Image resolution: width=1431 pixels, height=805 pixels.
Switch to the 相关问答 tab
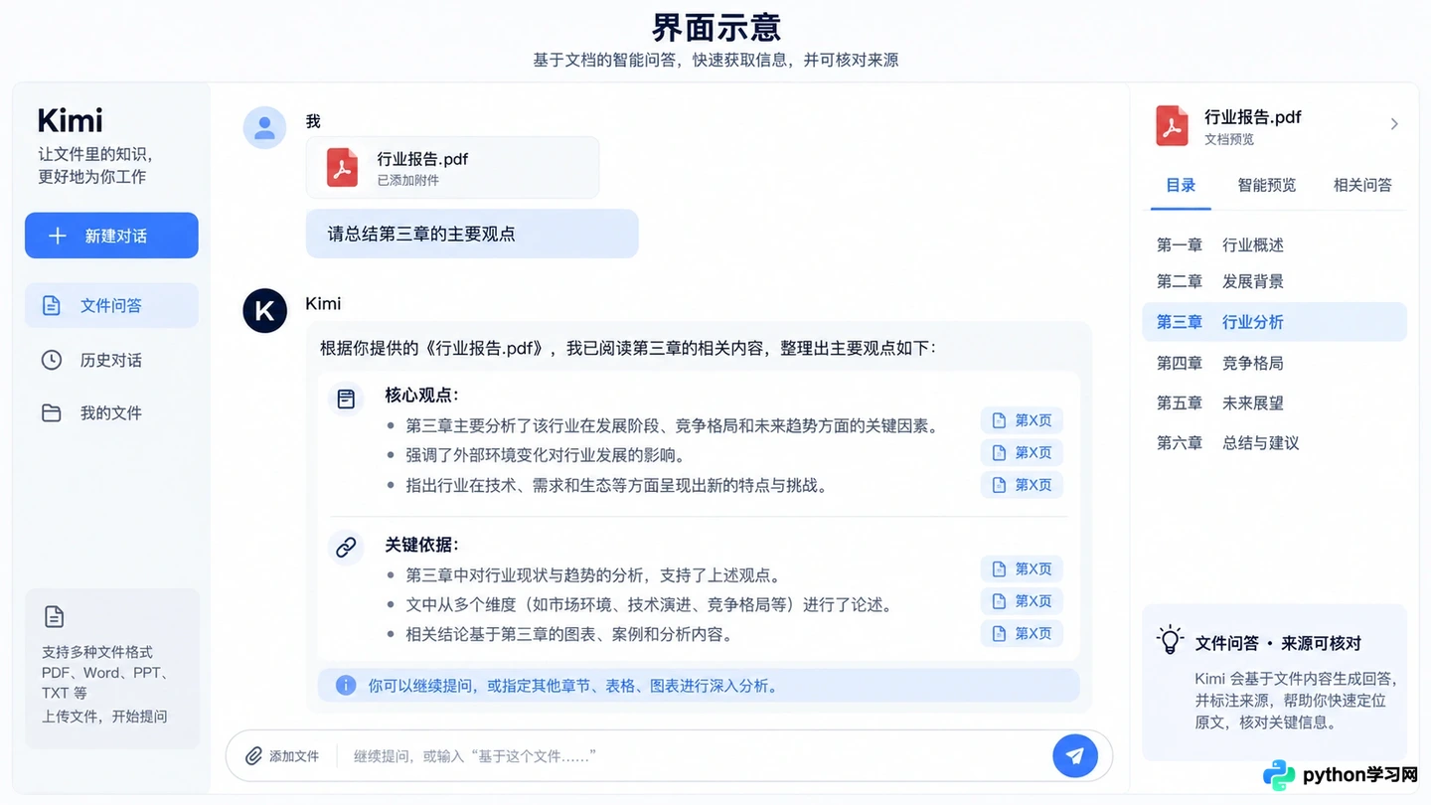coord(1362,186)
